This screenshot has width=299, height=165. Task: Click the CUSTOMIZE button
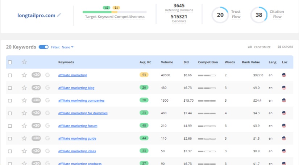pos(259,47)
